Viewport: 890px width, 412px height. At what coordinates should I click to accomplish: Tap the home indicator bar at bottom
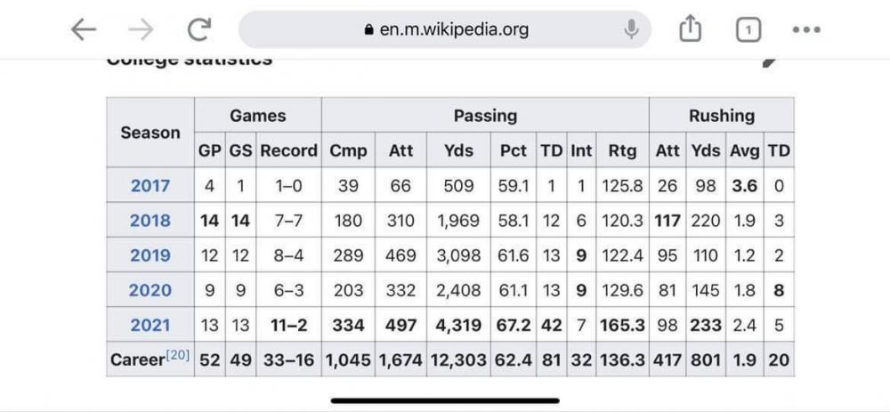[x=445, y=400]
